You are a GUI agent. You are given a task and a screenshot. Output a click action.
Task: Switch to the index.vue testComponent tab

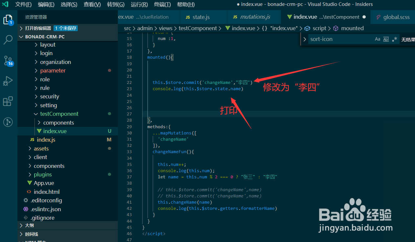tap(326, 17)
